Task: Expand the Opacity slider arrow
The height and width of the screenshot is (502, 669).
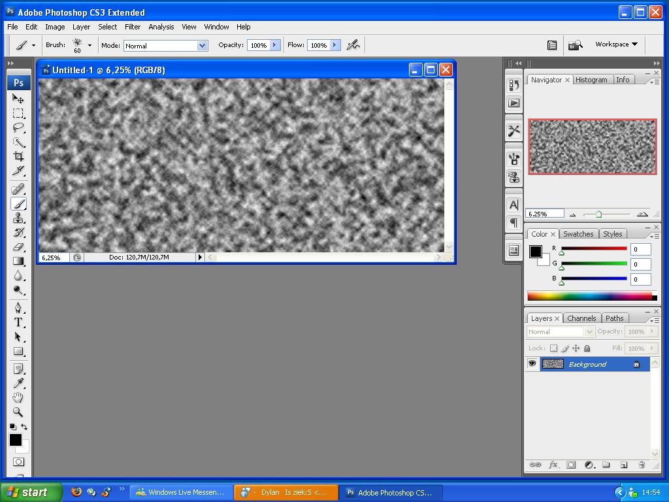Action: point(275,45)
